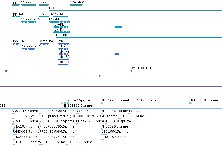
Task: Select the 2646056 feature
Action: coord(13,119)
